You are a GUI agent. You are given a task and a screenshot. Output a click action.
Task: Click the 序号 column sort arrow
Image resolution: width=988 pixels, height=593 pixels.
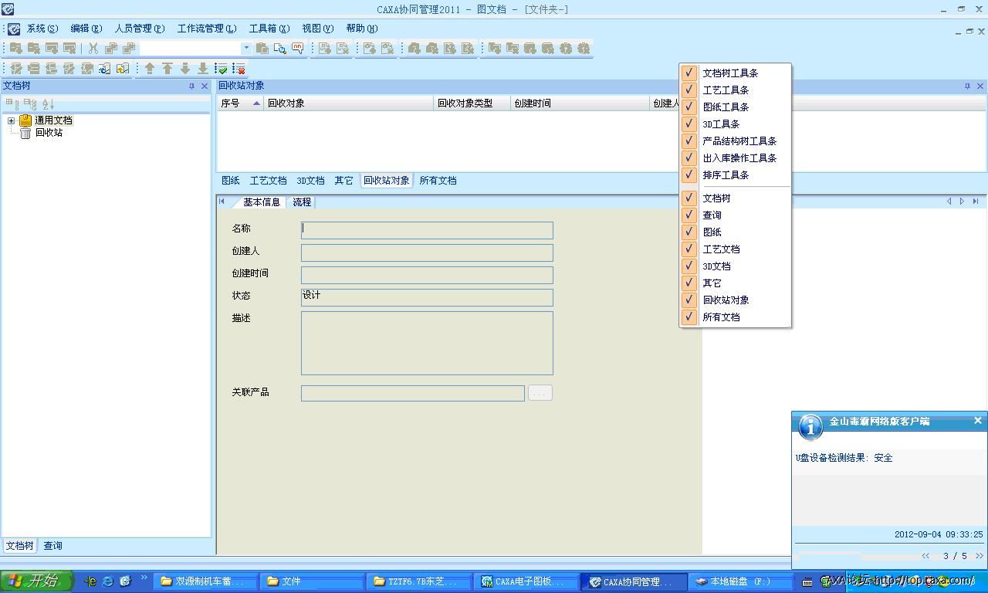pos(256,103)
